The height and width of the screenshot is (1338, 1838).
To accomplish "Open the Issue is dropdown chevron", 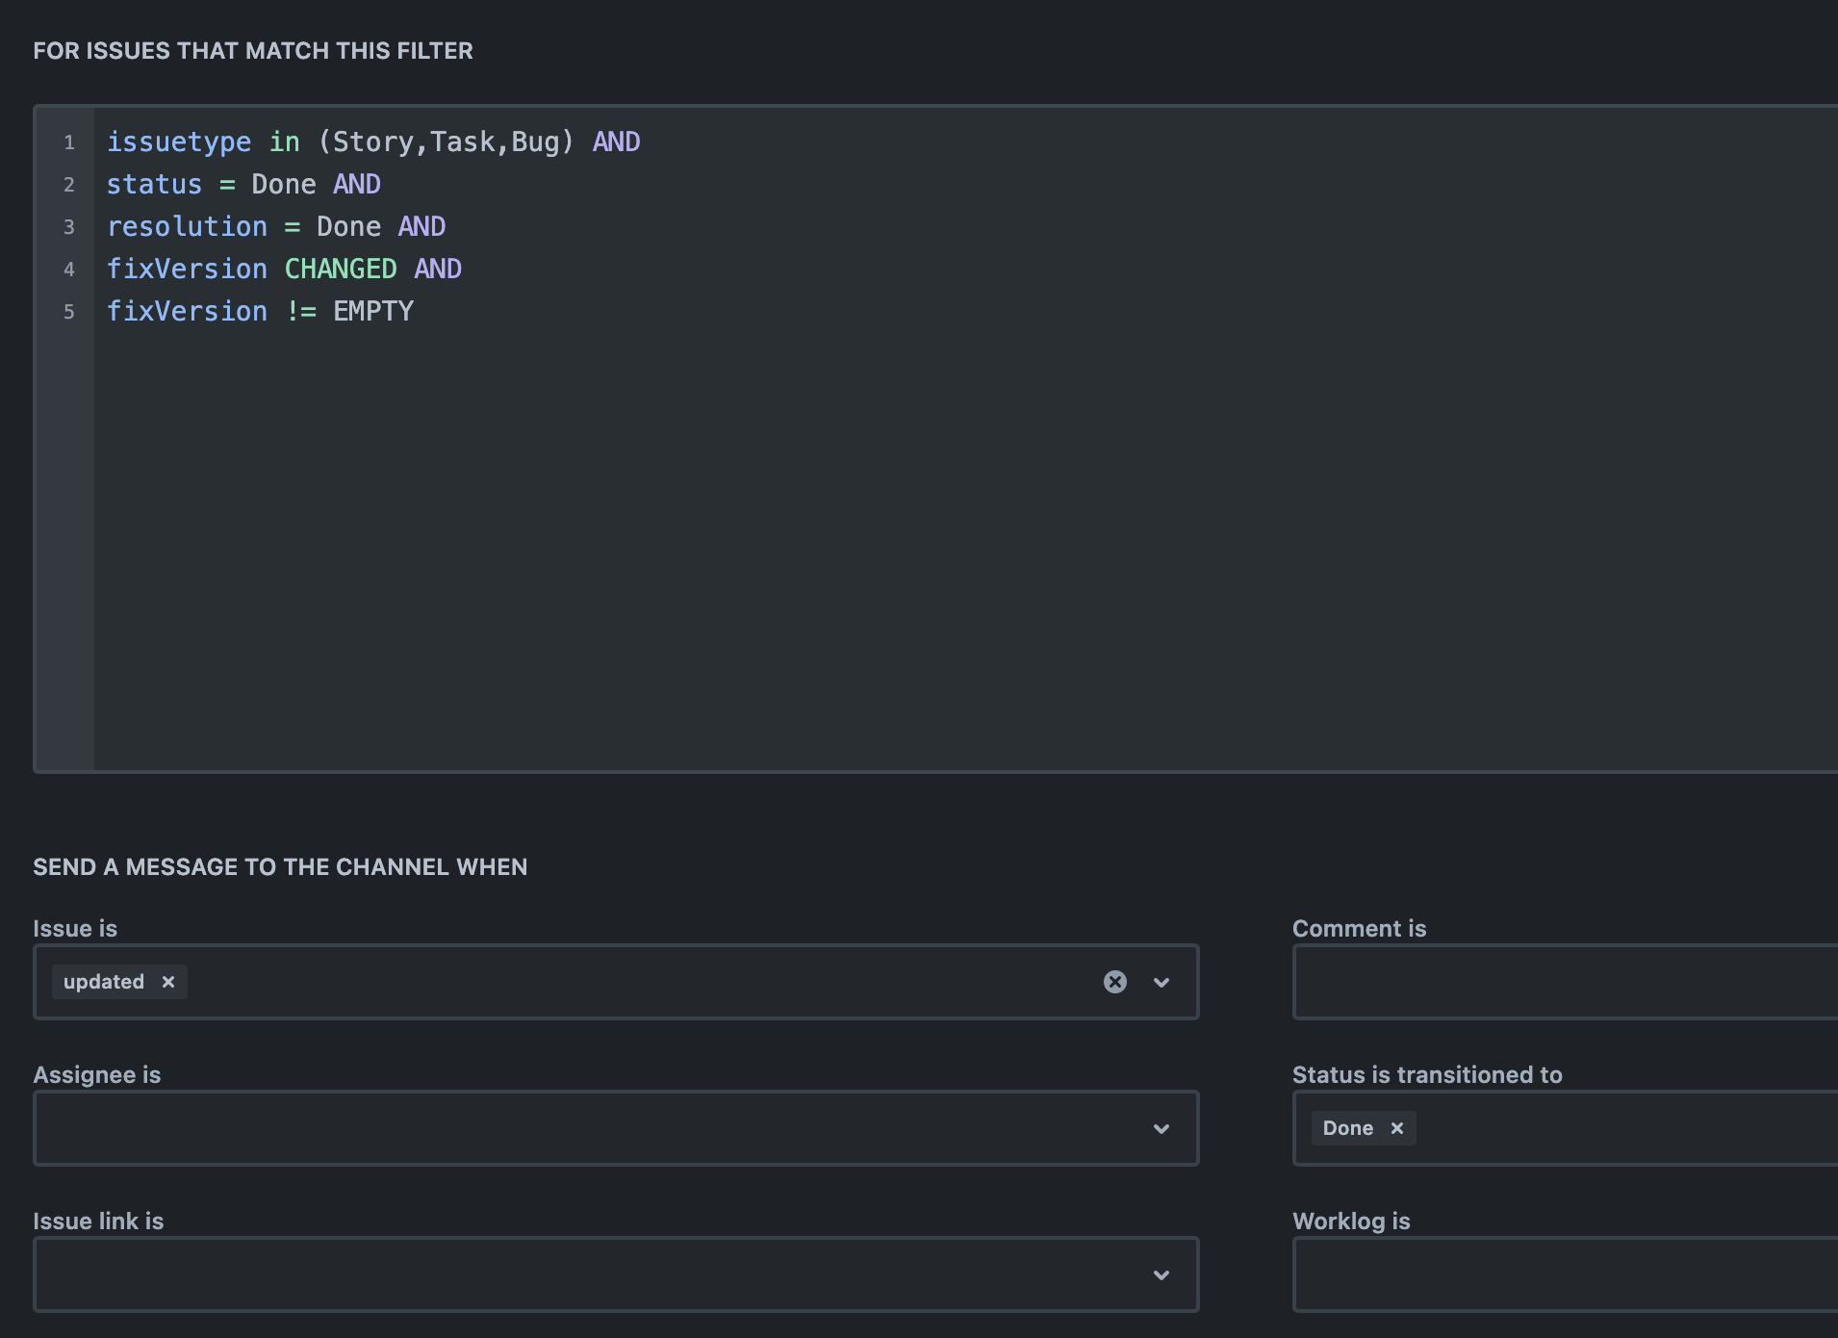I will point(1162,982).
